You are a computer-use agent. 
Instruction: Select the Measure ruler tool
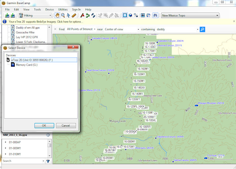pos(74,15)
